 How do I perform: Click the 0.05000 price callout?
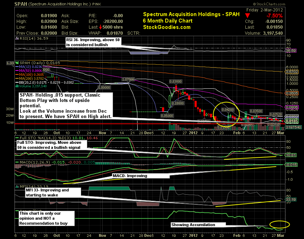point(167,116)
